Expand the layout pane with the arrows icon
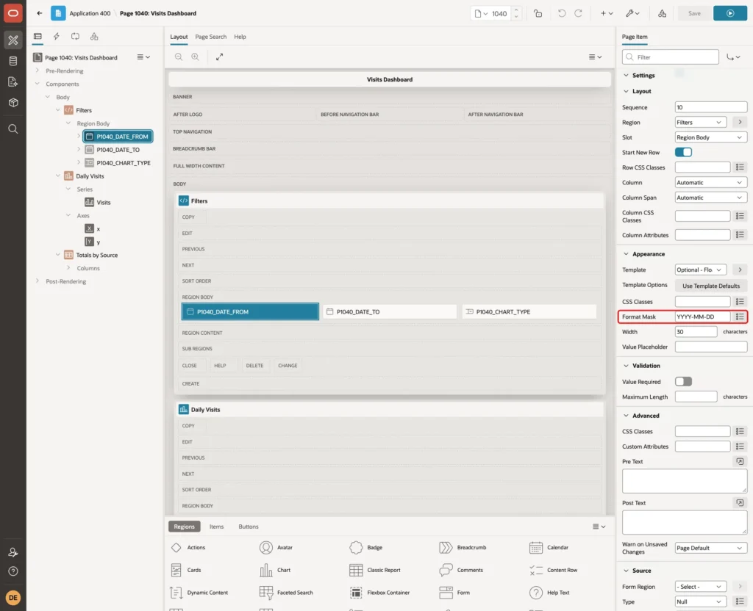The width and height of the screenshot is (753, 611). [x=219, y=57]
